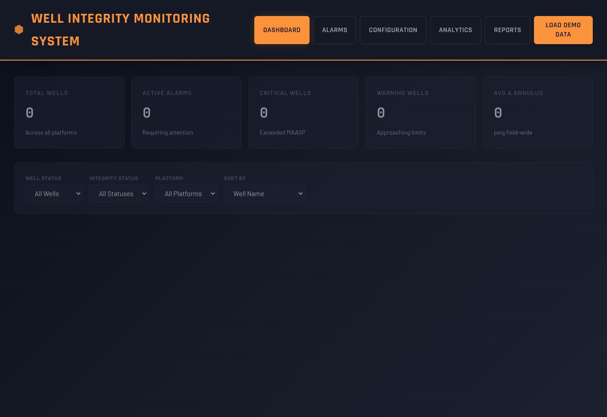Image resolution: width=607 pixels, height=417 pixels.
Task: Click the 'psig field-wide' text
Action: (x=513, y=132)
